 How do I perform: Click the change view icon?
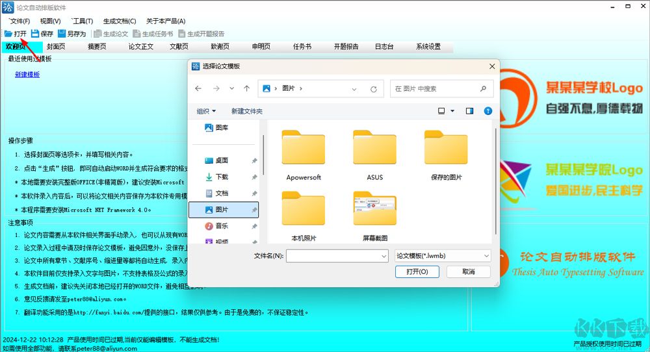pos(441,111)
